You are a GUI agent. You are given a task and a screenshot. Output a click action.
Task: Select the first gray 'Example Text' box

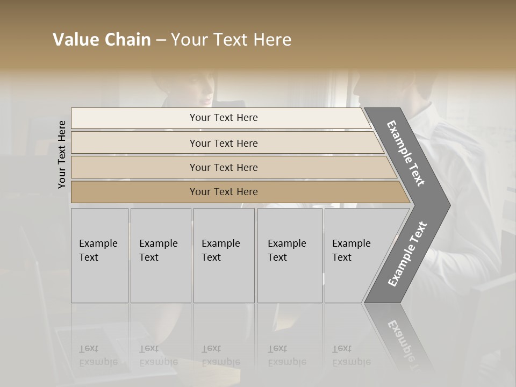coord(100,255)
